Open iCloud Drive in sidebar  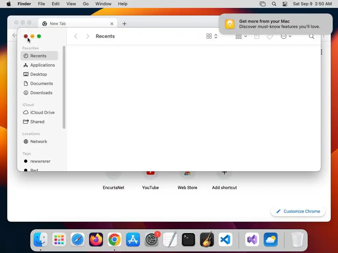click(x=40, y=113)
